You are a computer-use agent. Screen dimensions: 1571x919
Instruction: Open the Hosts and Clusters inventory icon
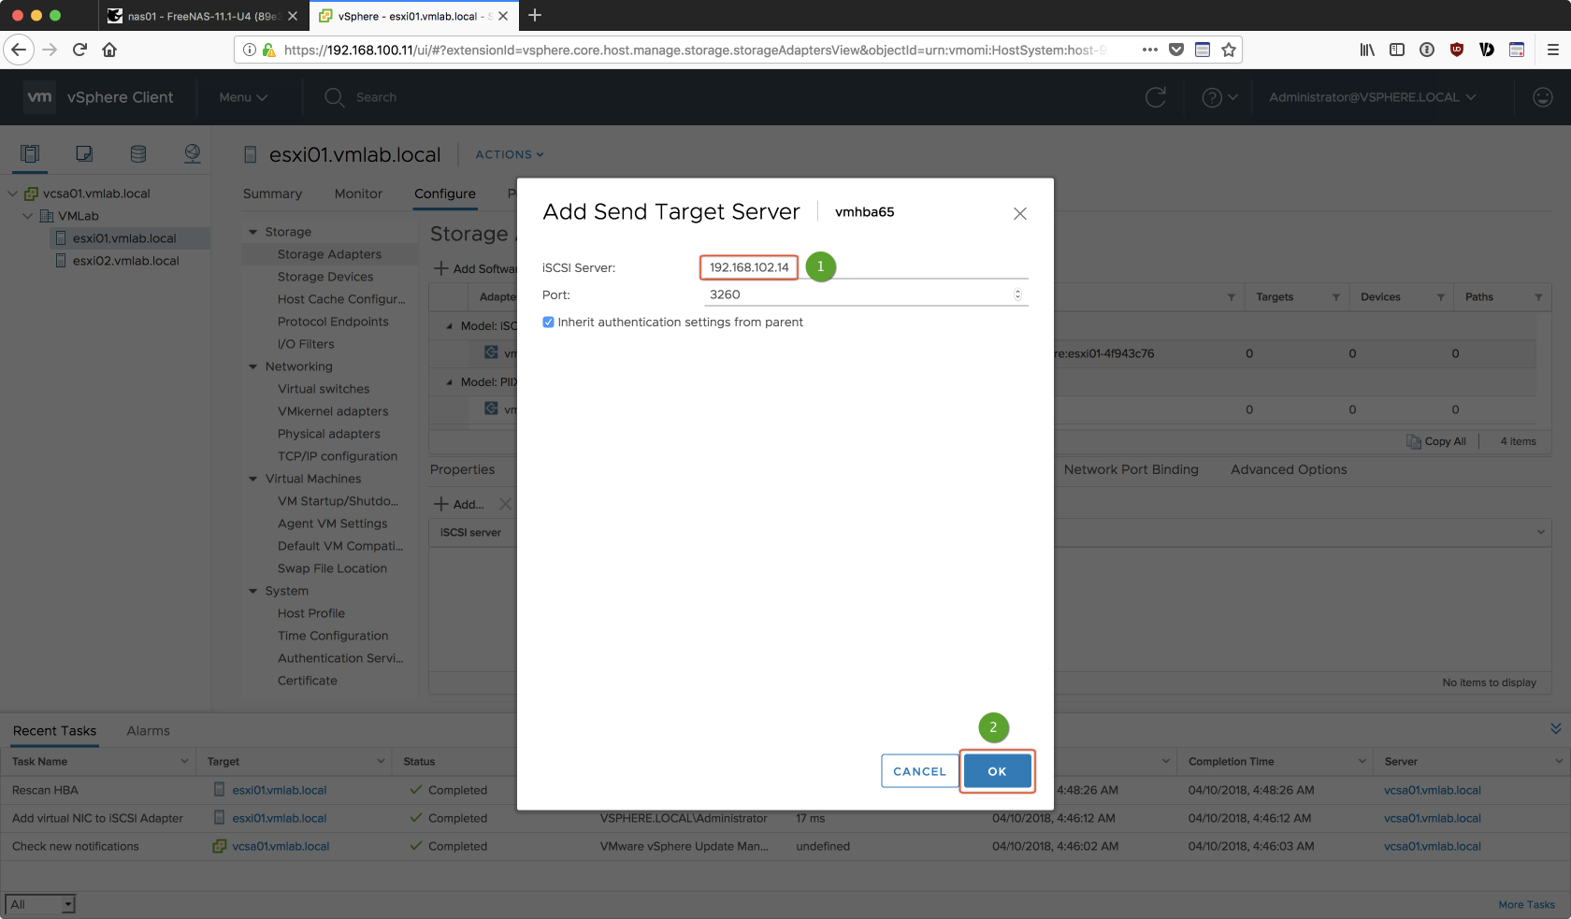click(30, 154)
